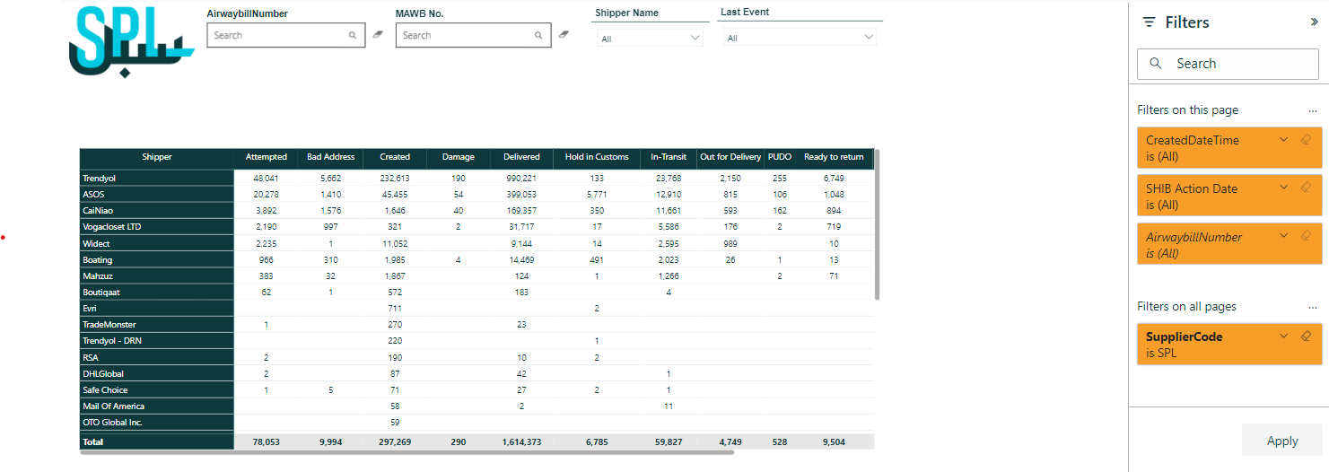Sort table by the Delivered column header
Viewport: 1329px width, 472px height.
[x=521, y=157]
